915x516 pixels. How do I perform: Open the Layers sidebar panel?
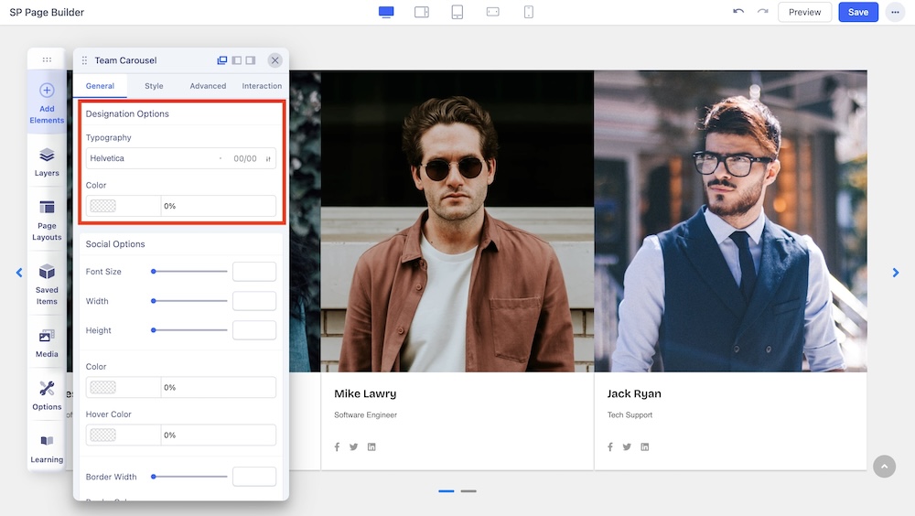(47, 161)
